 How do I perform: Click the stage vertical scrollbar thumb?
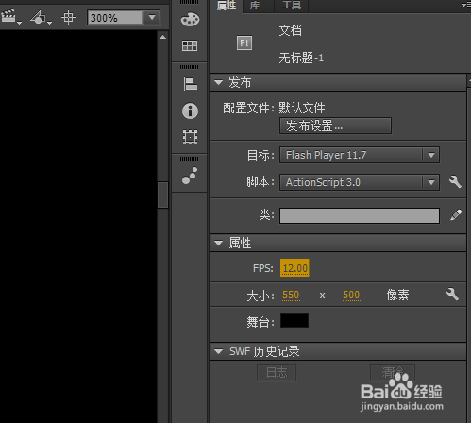pyautogui.click(x=162, y=195)
